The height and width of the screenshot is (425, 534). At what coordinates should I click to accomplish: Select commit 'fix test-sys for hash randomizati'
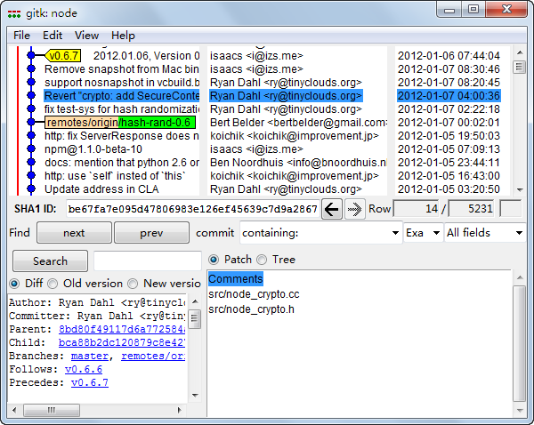pos(122,108)
